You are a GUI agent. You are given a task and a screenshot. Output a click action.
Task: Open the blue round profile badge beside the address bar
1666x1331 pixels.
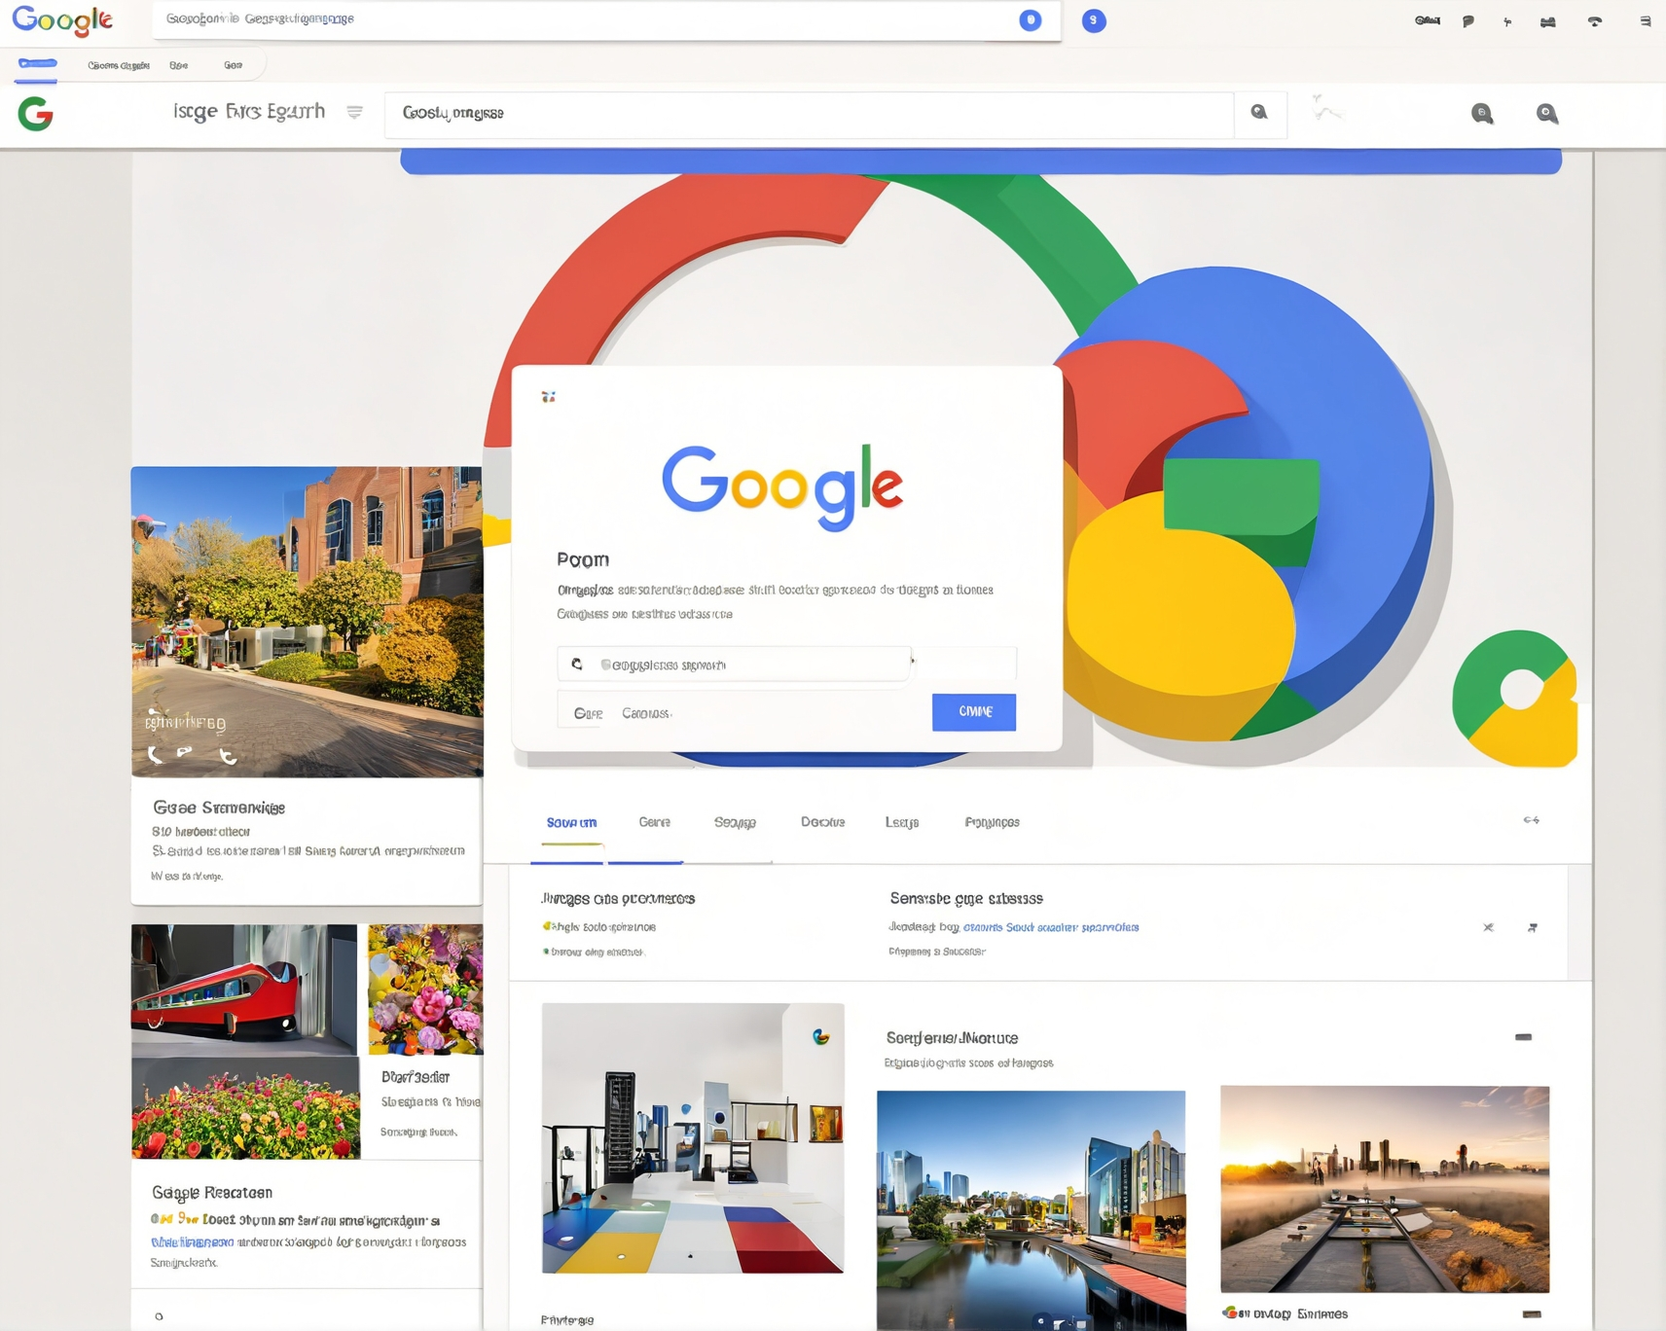pyautogui.click(x=1094, y=20)
